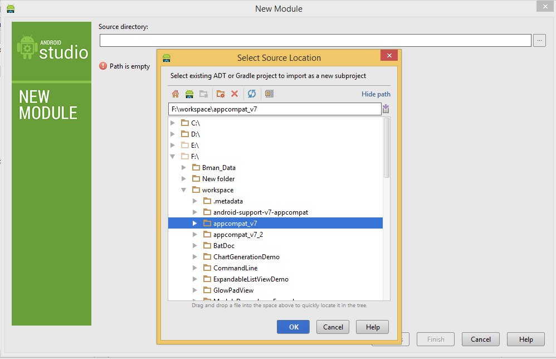Select the D:\ drive folder icon
The width and height of the screenshot is (556, 359).
[185, 134]
